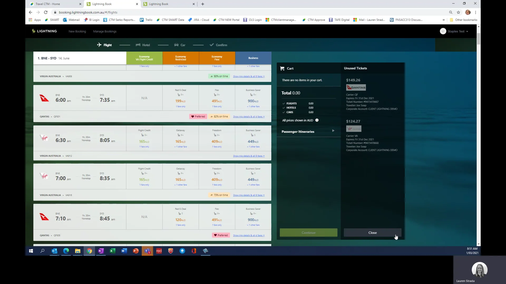
Task: Click the Virgin Australia logo on flight VA912
Action: click(x=44, y=138)
